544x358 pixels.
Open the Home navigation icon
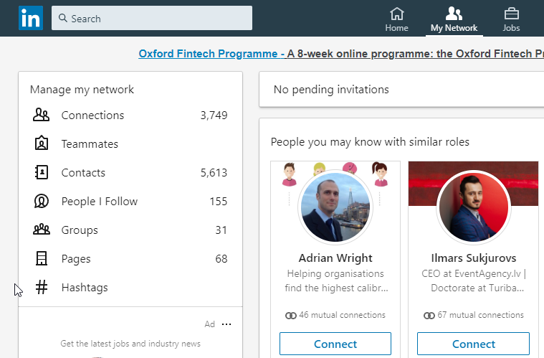pyautogui.click(x=396, y=14)
